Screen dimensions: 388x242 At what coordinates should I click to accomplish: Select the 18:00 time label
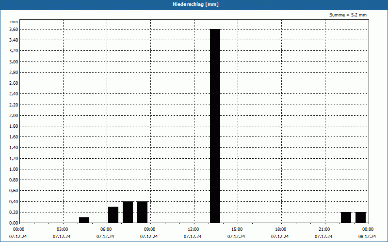pyautogui.click(x=281, y=229)
